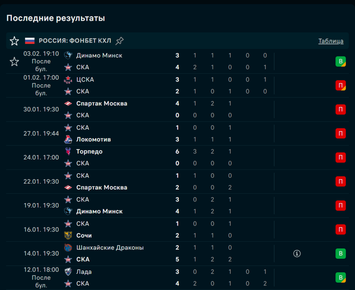Toggle favorite star for Динамо Минск match
This screenshot has height=290, width=355.
14,62
